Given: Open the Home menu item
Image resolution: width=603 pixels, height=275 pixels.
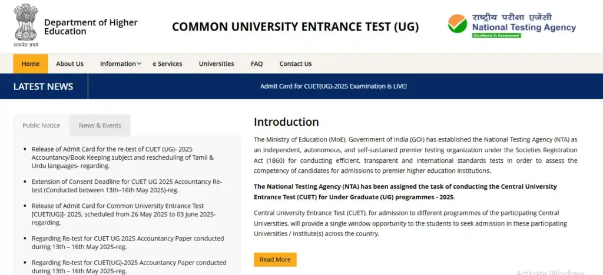Looking at the screenshot, I should (31, 63).
